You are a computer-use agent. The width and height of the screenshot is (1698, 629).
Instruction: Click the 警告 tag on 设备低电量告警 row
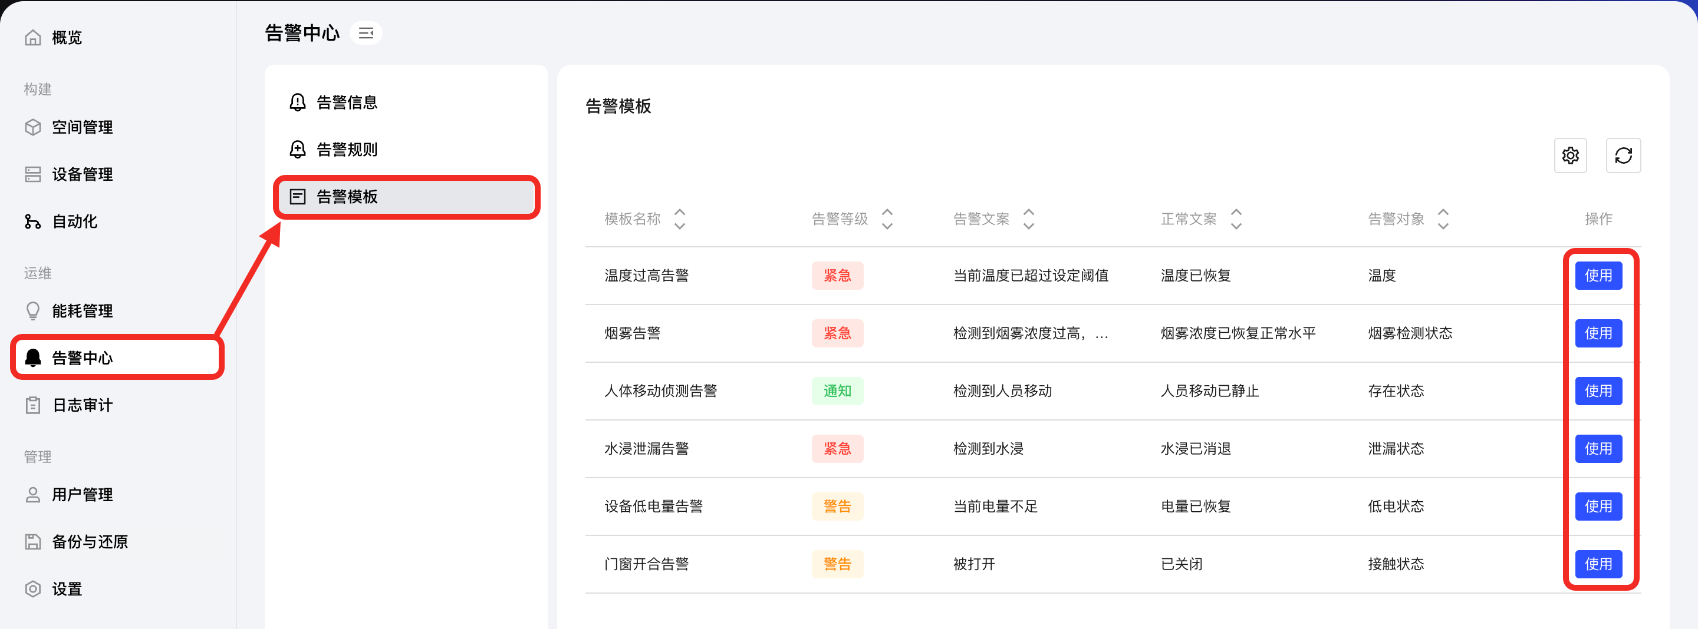[837, 506]
